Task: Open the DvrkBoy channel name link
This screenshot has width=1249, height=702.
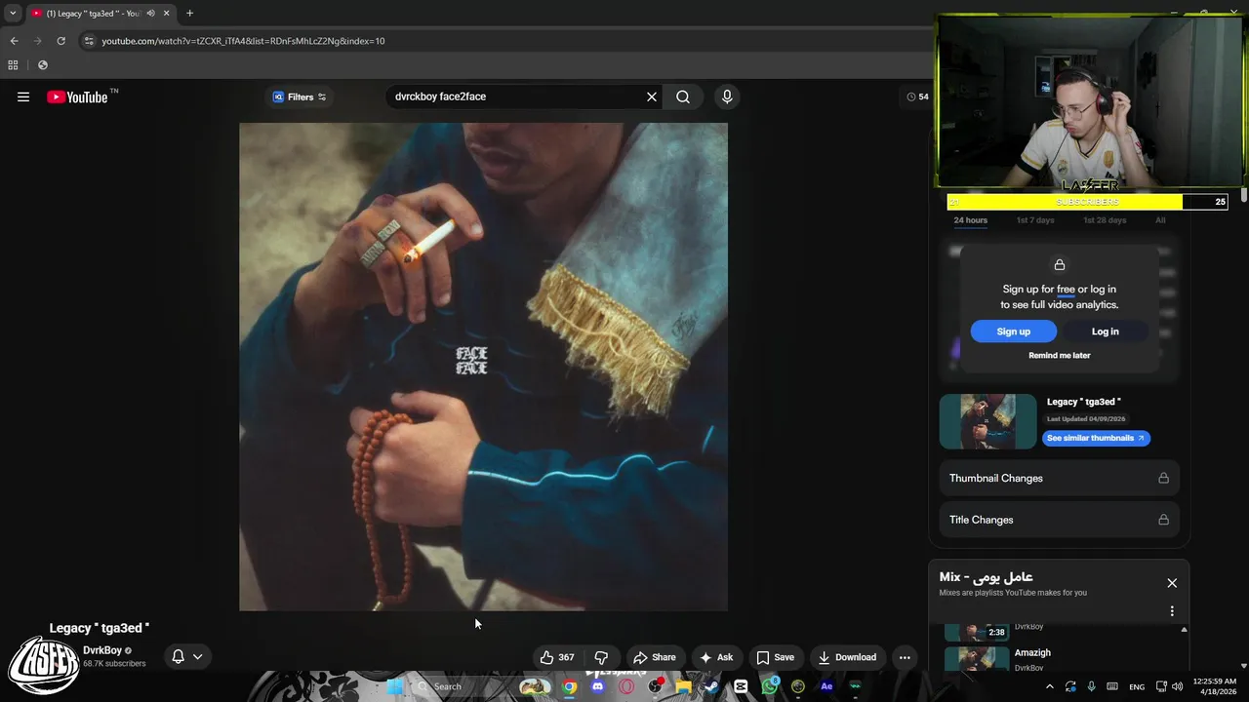Action: point(102,650)
